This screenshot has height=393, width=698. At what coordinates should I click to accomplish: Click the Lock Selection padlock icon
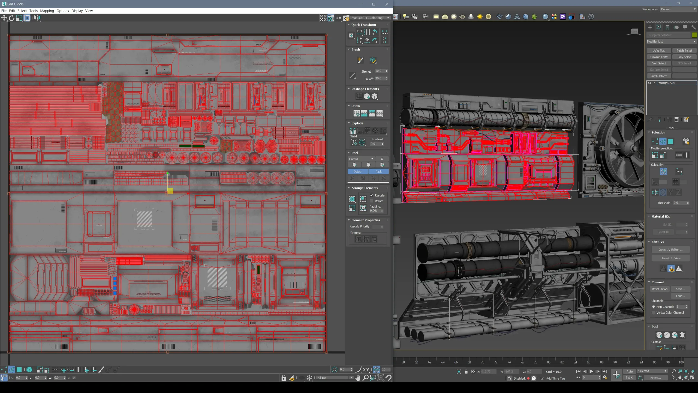click(284, 378)
